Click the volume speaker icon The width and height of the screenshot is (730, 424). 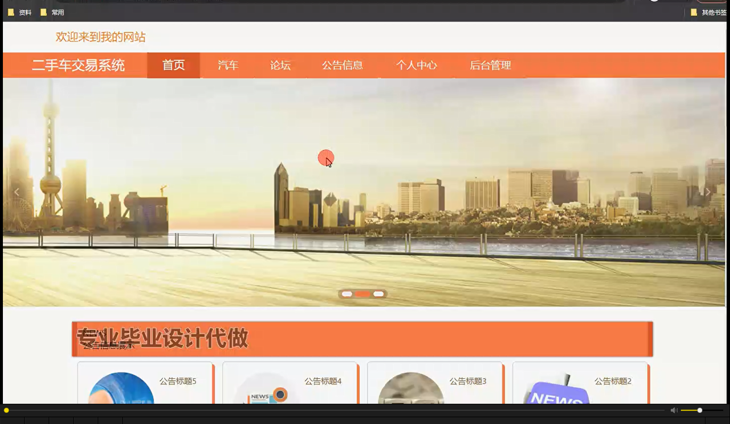(674, 410)
